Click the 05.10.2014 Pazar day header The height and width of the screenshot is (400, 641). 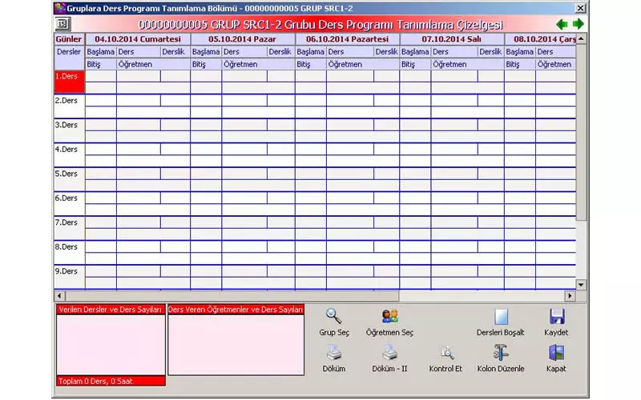point(243,39)
